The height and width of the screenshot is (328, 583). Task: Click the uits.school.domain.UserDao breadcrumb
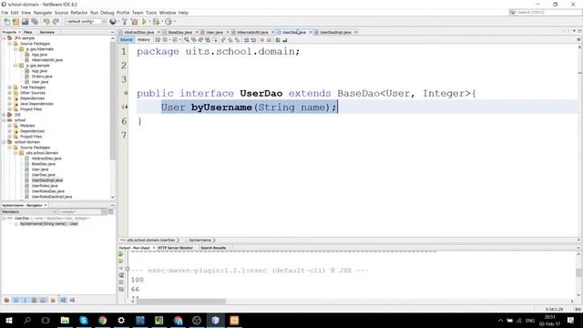coord(150,241)
